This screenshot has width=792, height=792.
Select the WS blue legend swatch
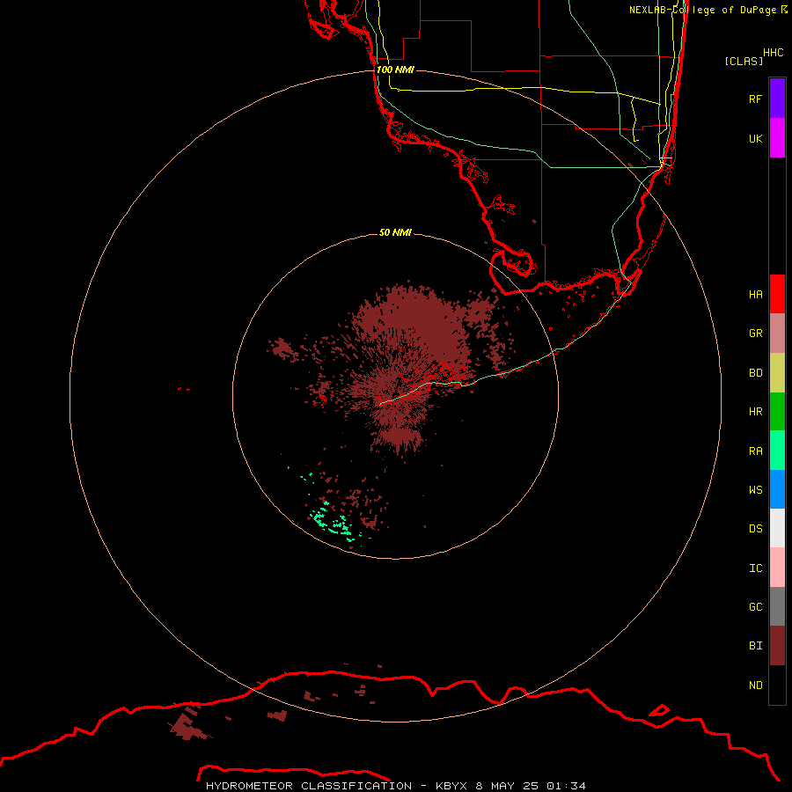pyautogui.click(x=777, y=489)
